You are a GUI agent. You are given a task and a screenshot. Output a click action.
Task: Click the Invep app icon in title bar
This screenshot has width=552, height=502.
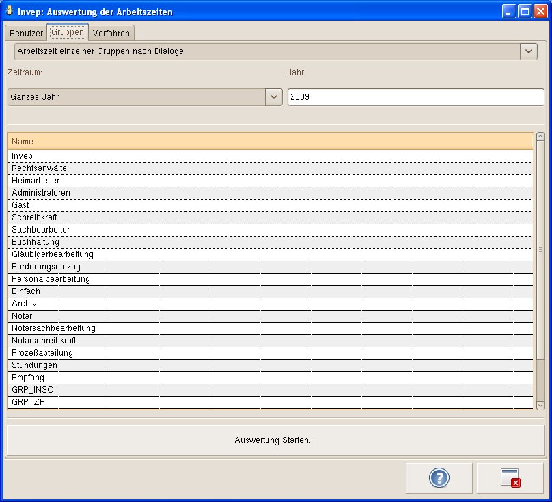tap(10, 11)
